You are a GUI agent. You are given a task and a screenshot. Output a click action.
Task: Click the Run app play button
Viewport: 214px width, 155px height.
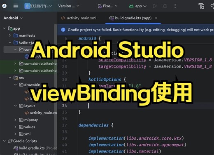click(x=155, y=6)
